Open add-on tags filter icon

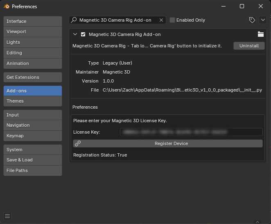252,20
